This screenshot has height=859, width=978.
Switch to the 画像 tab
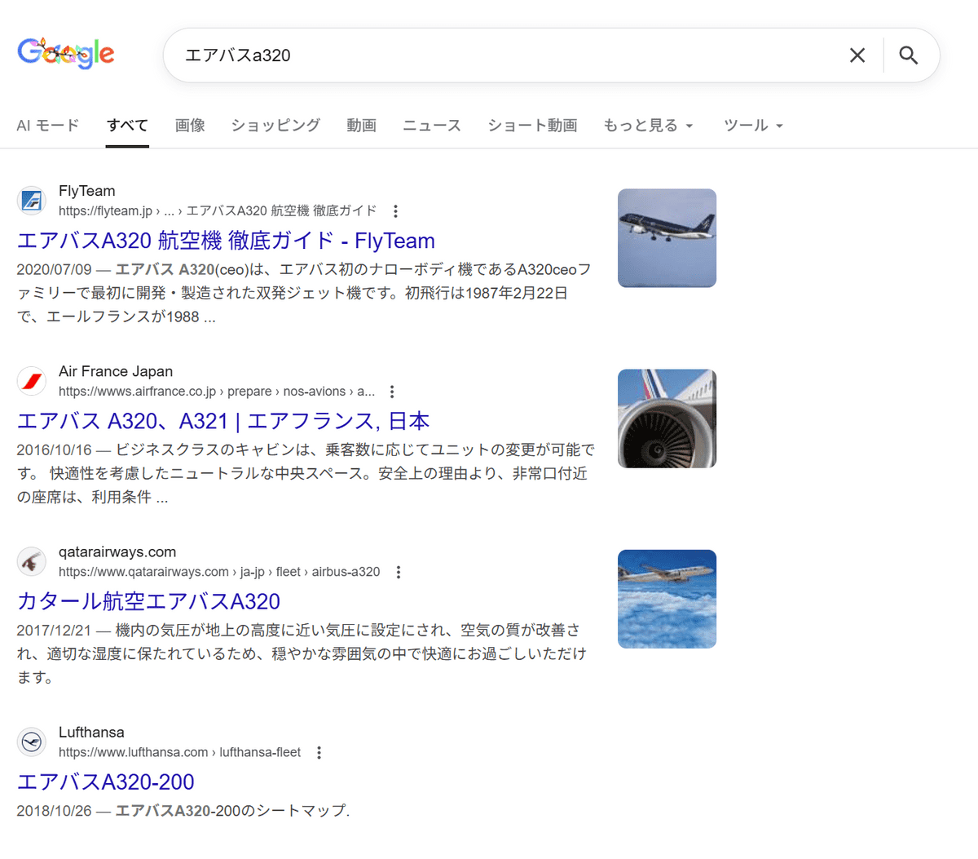[x=190, y=126]
